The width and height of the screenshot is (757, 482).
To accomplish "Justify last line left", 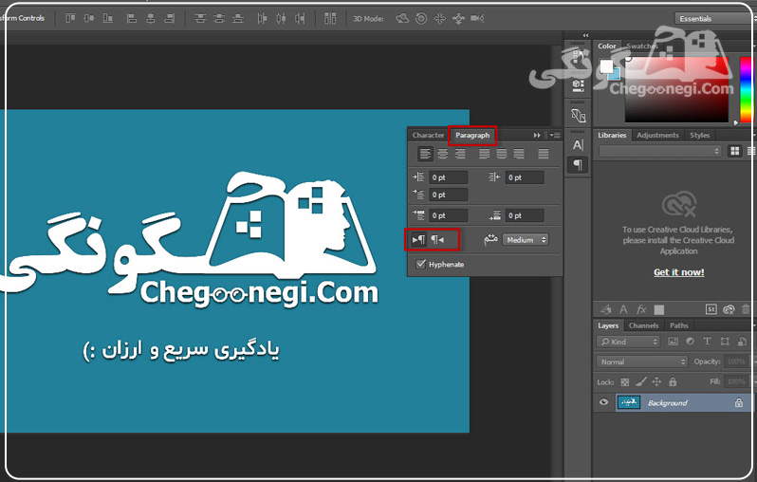I will [484, 154].
